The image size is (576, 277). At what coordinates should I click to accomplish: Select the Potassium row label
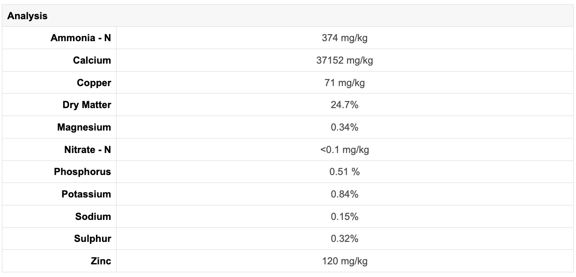click(86, 194)
